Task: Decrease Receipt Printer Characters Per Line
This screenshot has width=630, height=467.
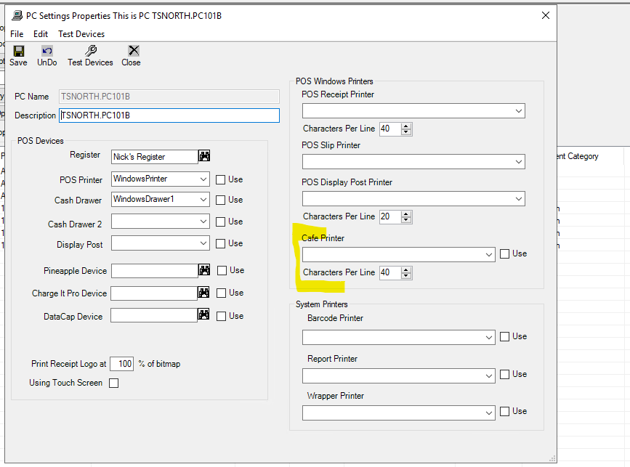Action: [406, 131]
